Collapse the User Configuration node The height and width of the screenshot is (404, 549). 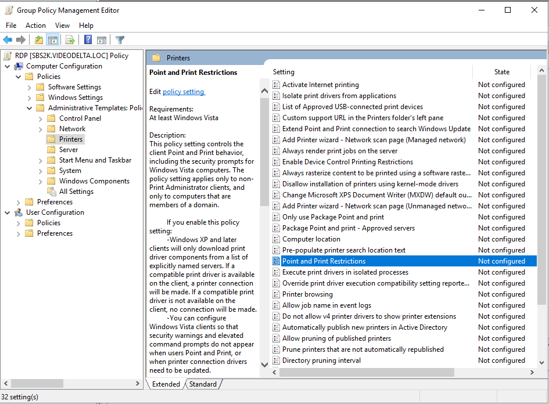pos(8,212)
